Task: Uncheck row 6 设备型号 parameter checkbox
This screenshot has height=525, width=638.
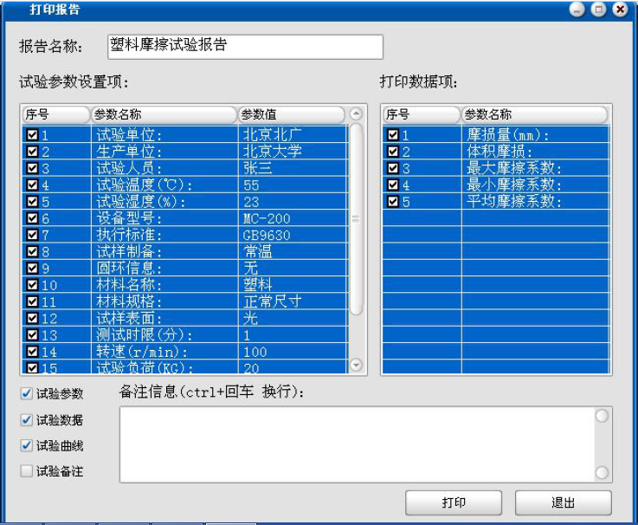Action: [33, 218]
